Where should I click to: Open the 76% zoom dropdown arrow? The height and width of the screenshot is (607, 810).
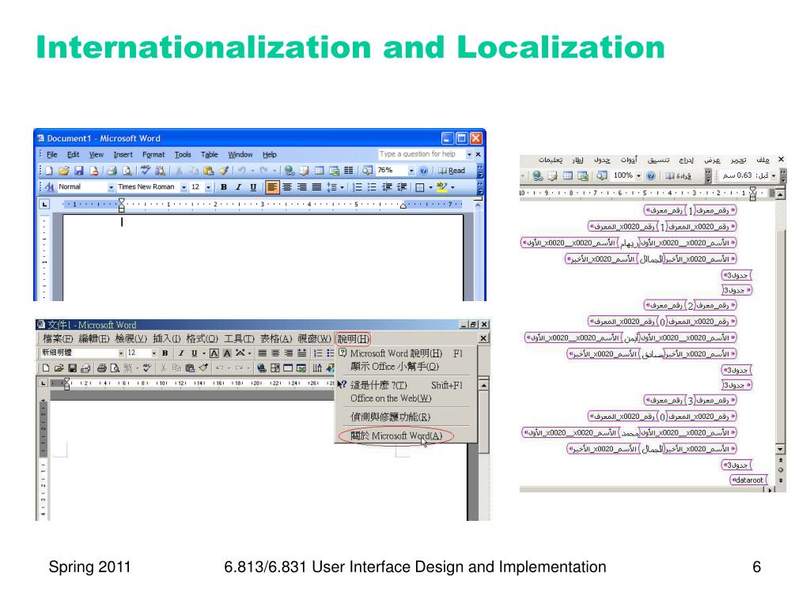[x=411, y=171]
